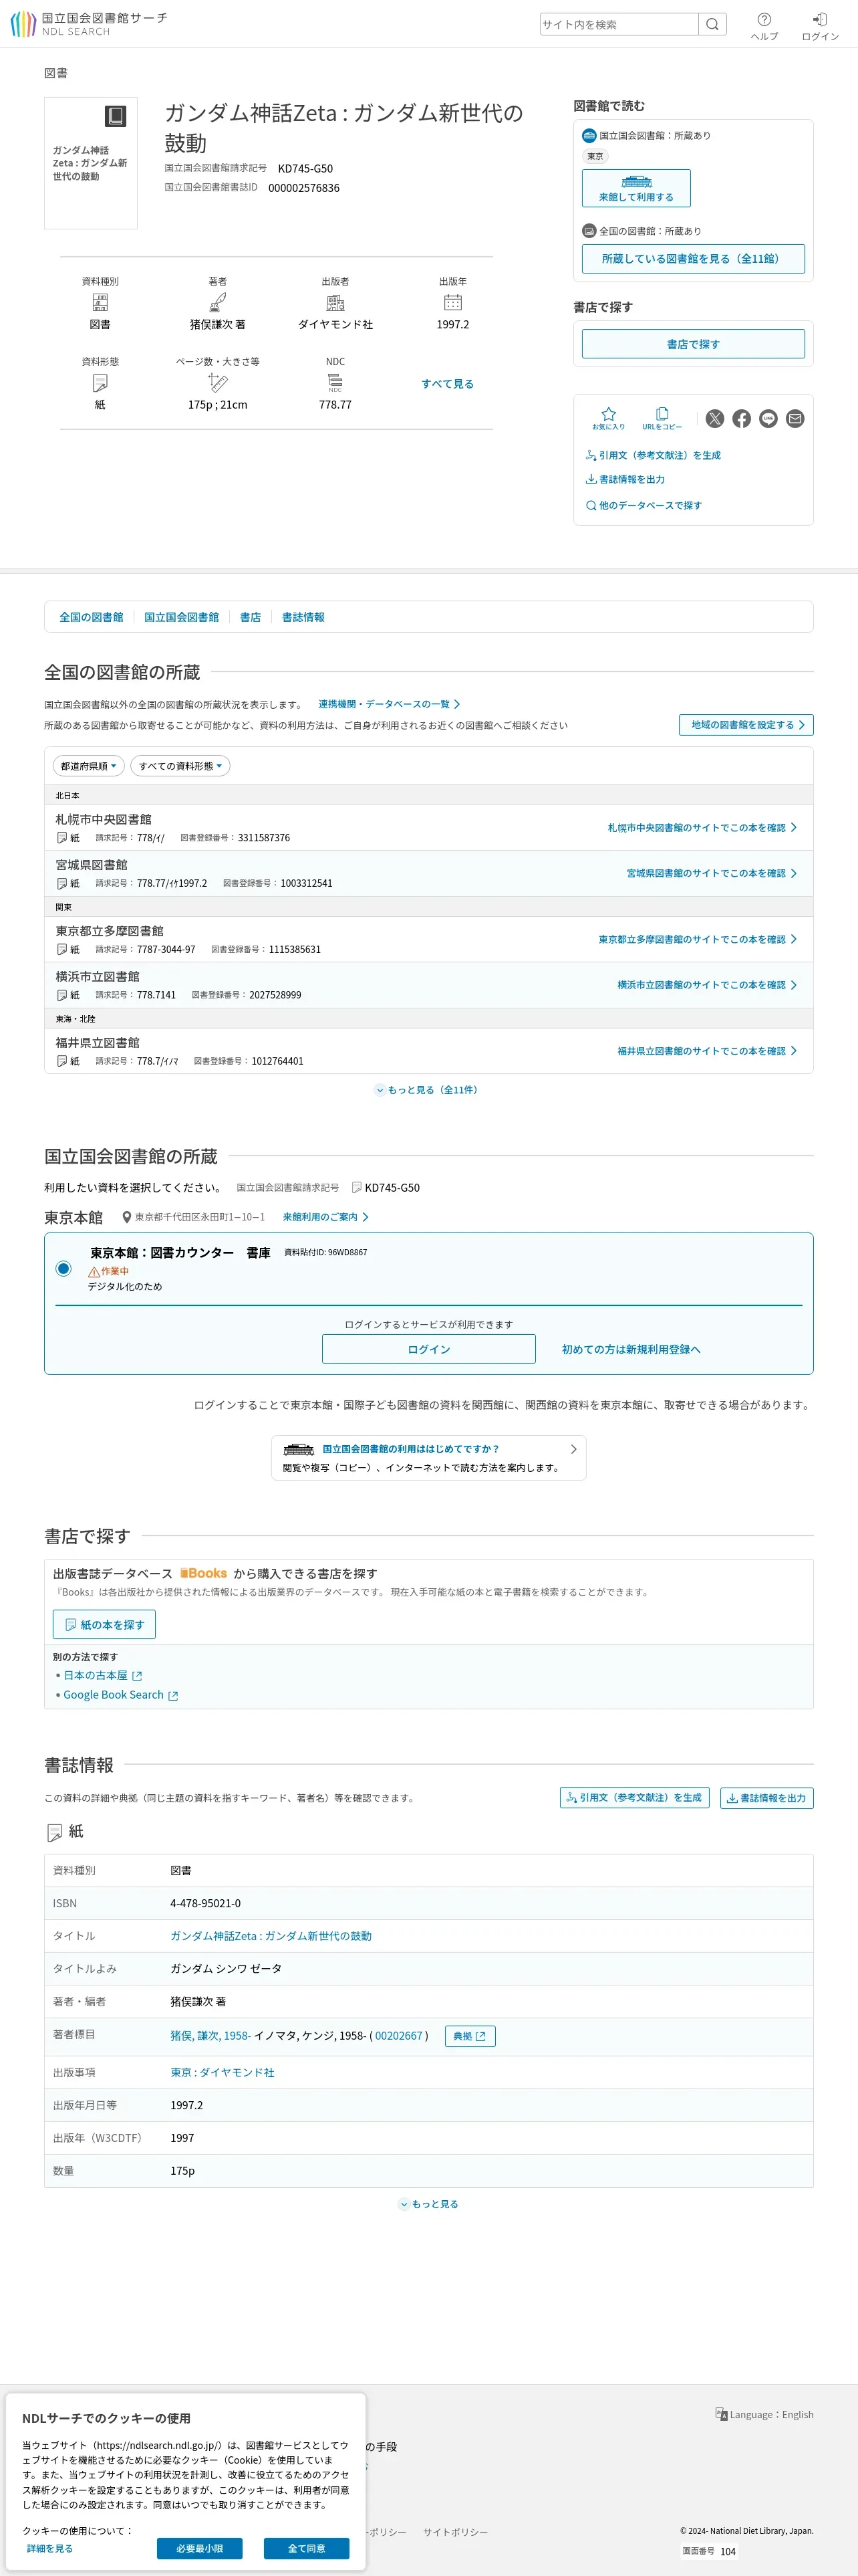The height and width of the screenshot is (2576, 858).
Task: Click the Login (ログイン) icon in header
Action: 820,26
